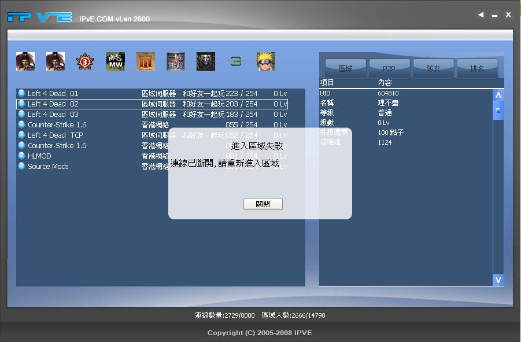521x342 pixels.
Task: Click the warrior portrait icon beside the red star
Action: pos(55,61)
